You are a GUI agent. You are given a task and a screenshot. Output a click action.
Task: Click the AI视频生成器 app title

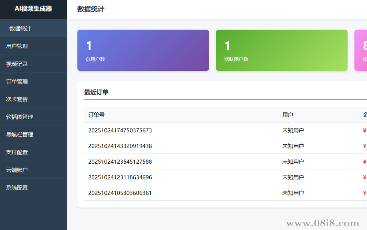tap(33, 8)
